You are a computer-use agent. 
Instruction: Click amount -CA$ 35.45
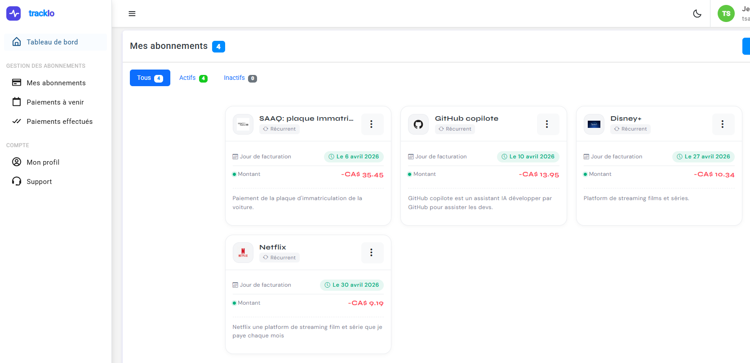pyautogui.click(x=362, y=175)
